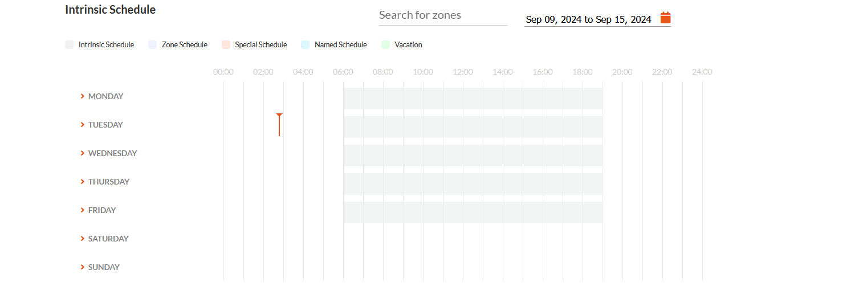Click the Named Schedule legend swatch

pos(305,44)
